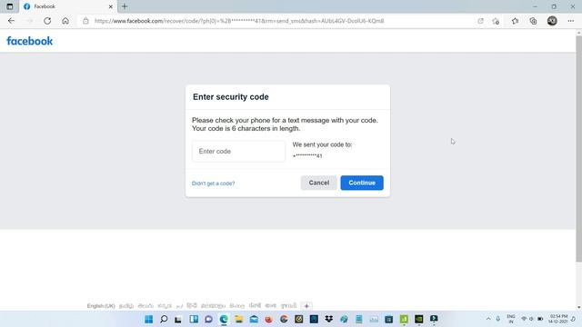Focus the Enter code field

[238, 152]
